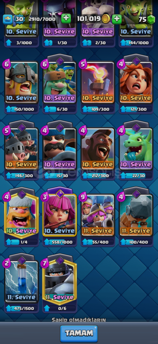Pick the Lumberjack card
Screen dimensions: 158x344
(22, 216)
